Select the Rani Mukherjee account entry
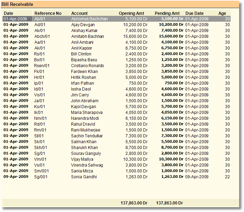The height and width of the screenshot is (212, 244). point(85,130)
